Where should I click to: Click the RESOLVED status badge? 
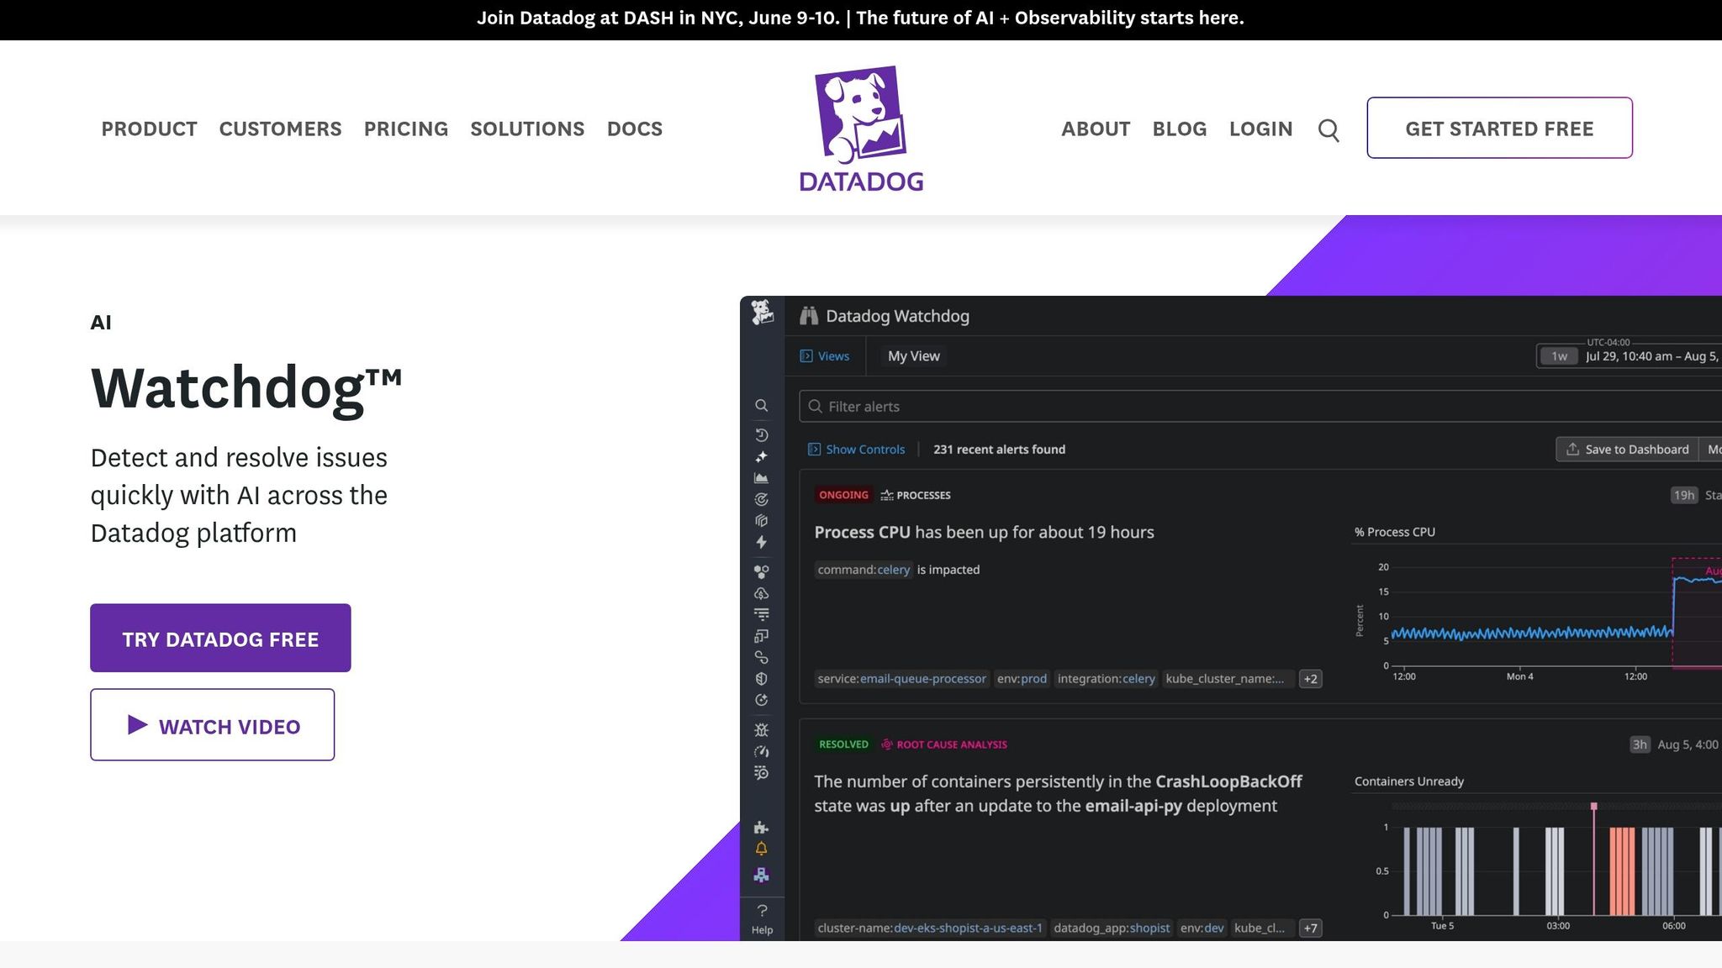coord(843,744)
